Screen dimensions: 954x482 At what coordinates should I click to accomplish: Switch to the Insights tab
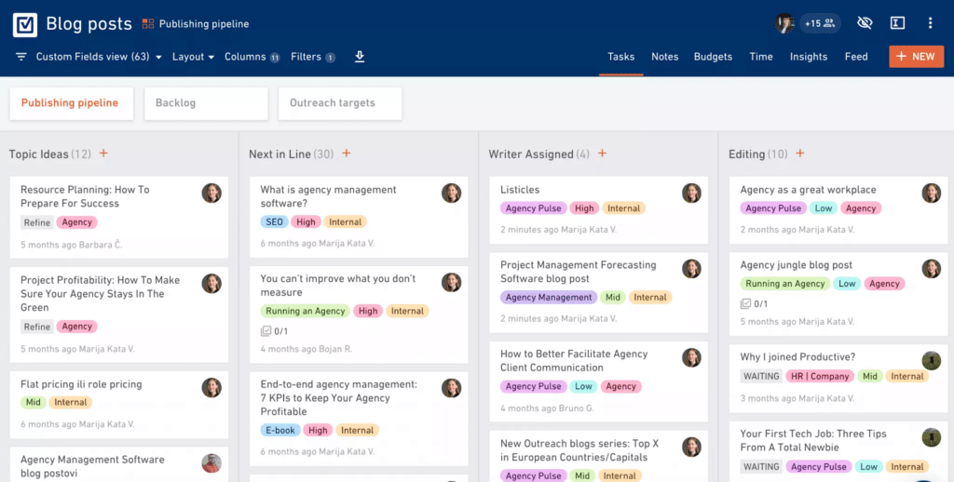pos(809,57)
